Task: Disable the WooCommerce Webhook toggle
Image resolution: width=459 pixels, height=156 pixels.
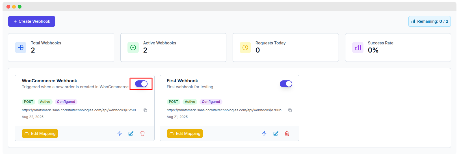Action: click(x=141, y=84)
